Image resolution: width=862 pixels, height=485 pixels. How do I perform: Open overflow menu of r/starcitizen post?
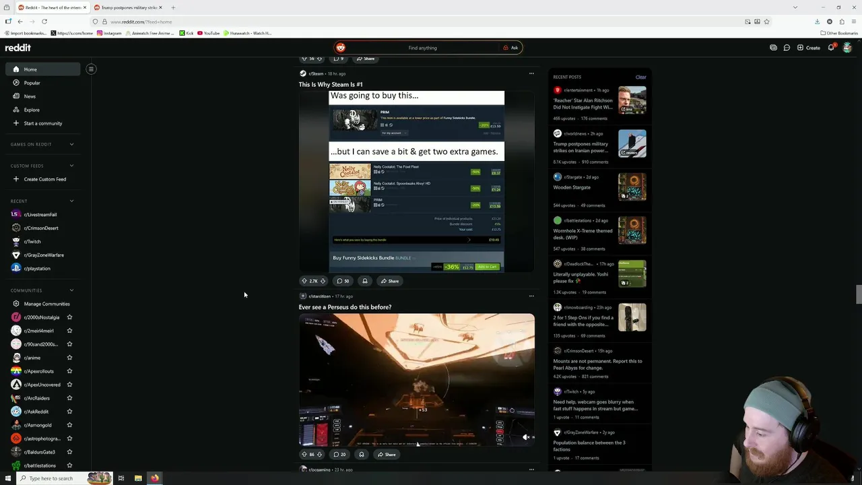pyautogui.click(x=531, y=296)
